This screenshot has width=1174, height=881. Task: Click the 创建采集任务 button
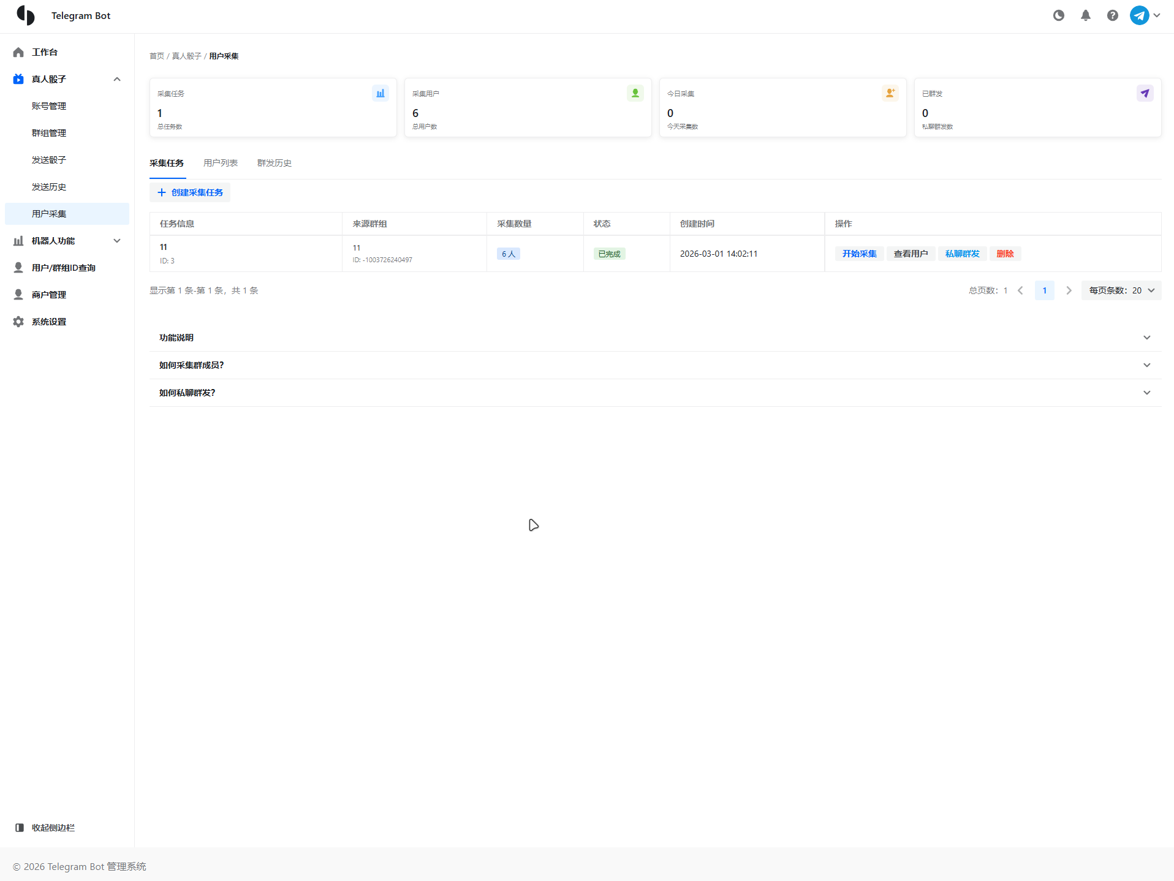pos(190,192)
